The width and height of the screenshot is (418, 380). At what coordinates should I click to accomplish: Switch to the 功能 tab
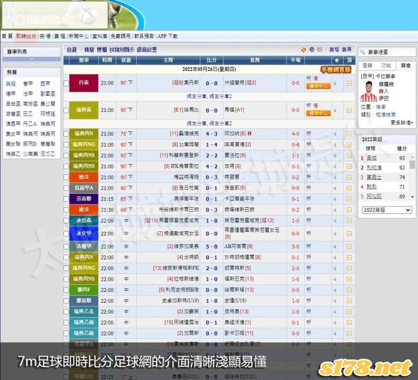point(386,66)
